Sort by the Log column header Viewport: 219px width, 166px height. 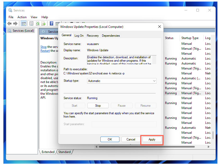[x=208, y=38]
